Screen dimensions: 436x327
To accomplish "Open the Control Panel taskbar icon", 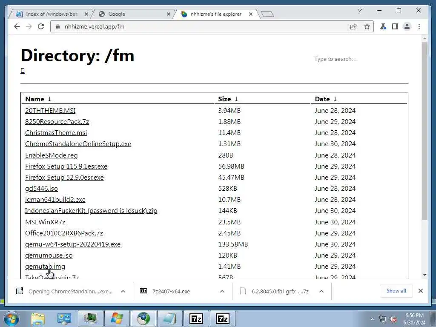I will point(64,318).
